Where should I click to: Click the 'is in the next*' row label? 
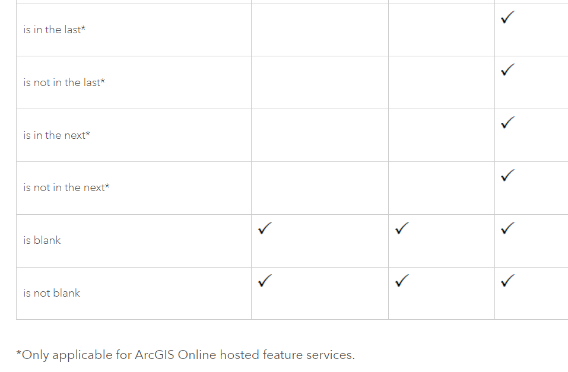tap(56, 135)
